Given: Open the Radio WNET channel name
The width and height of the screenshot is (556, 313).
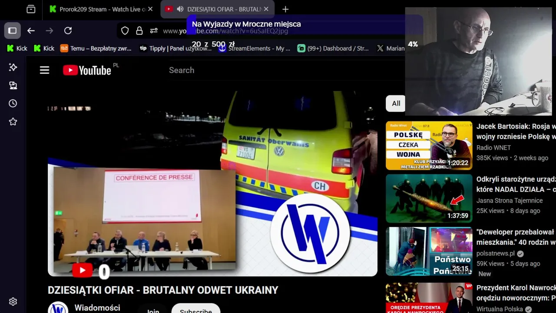Looking at the screenshot, I should (x=493, y=148).
